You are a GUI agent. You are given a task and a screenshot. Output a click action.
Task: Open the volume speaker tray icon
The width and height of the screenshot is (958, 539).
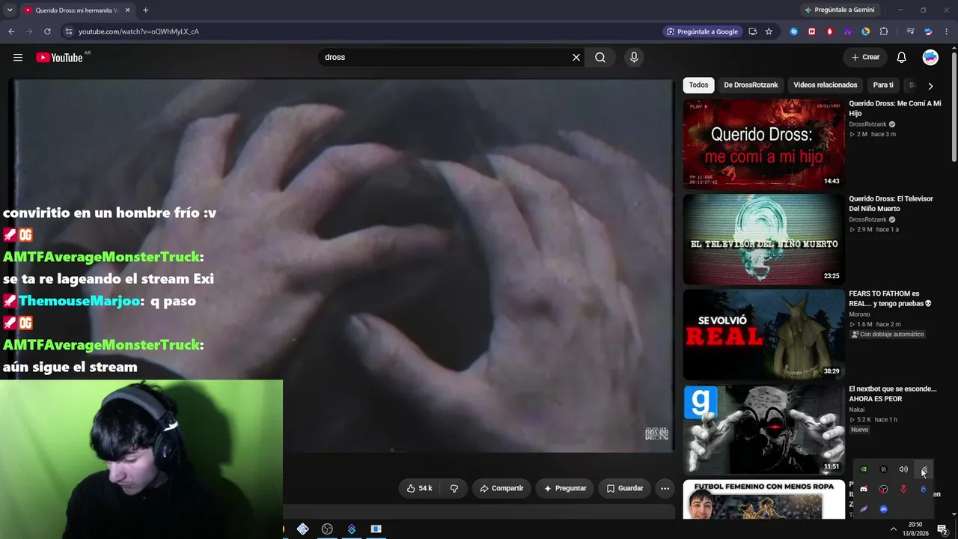pyautogui.click(x=903, y=469)
